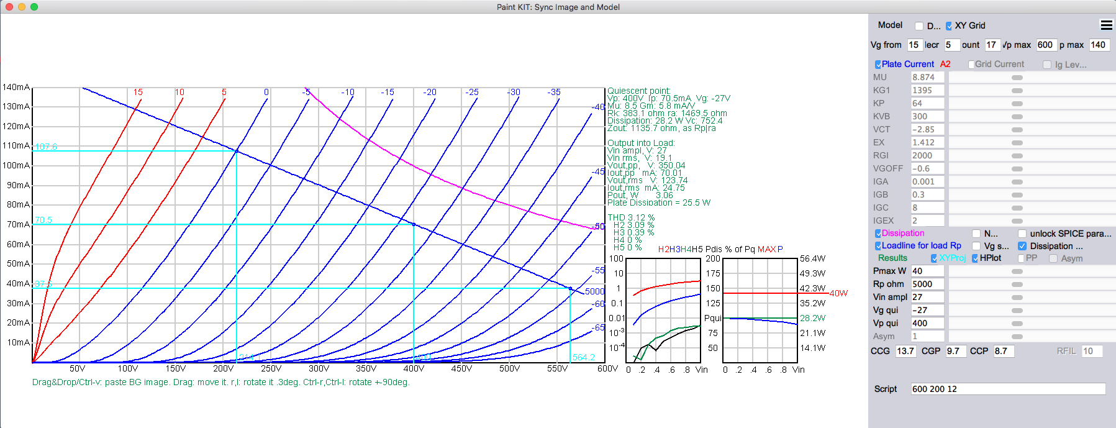The height and width of the screenshot is (428, 1116).
Task: Click the Rp ohm slider handle
Action: coord(1017,285)
